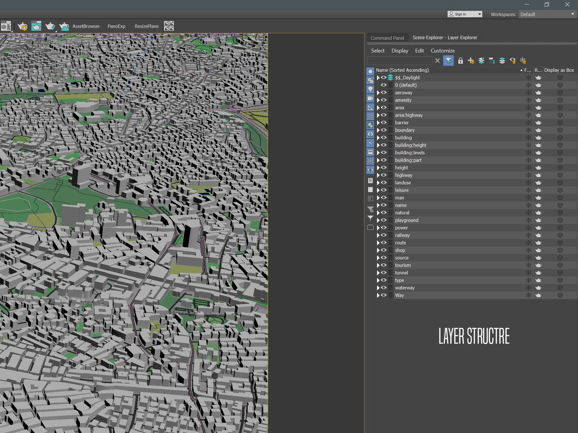578x433 pixels.
Task: Hide the landuse layer via eye
Action: coord(384,183)
